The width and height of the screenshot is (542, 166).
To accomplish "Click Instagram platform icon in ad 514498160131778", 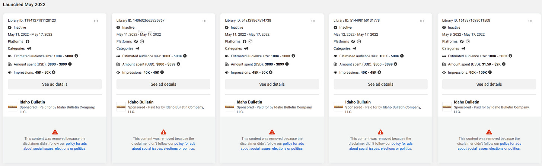I will [359, 41].
